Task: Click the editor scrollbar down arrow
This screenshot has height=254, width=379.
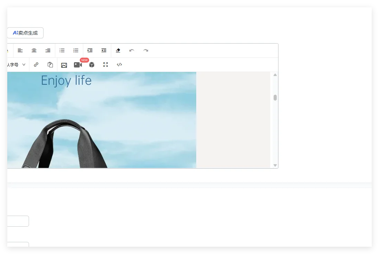Action: 275,166
